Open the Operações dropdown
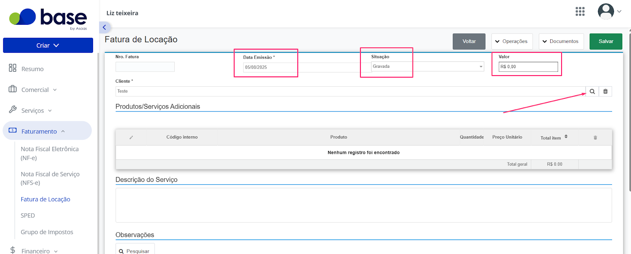Screen dimensions: 631x254 [512, 41]
